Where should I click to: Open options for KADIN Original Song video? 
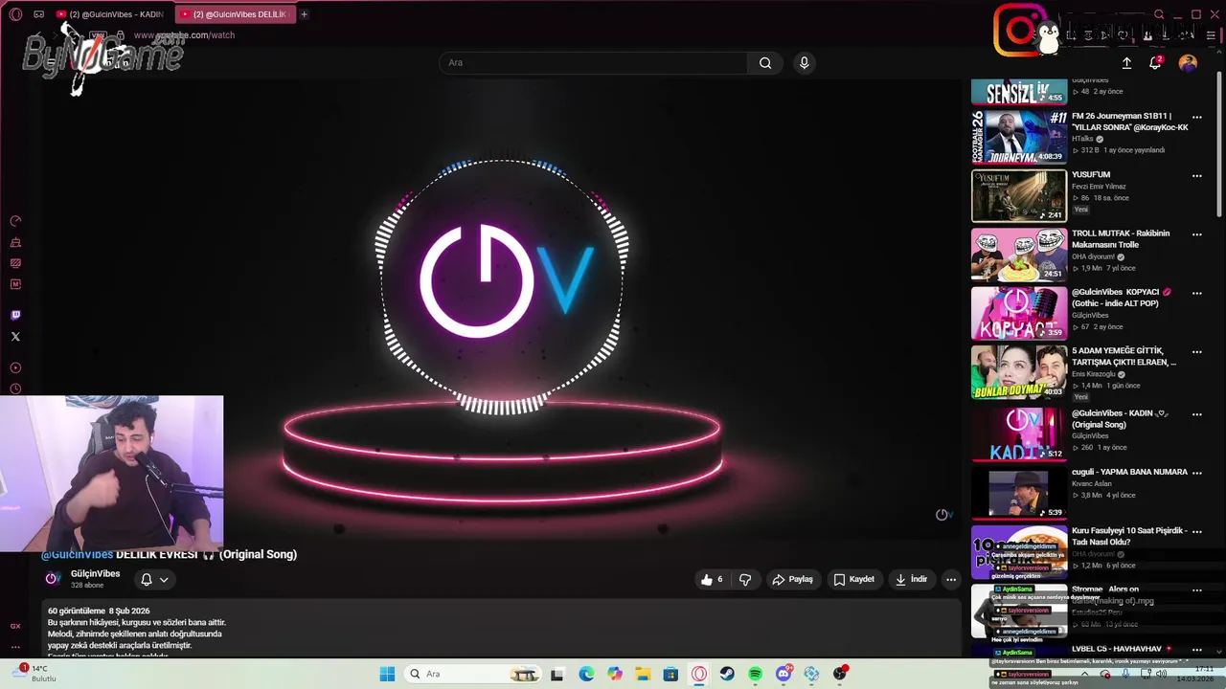coord(1196,414)
